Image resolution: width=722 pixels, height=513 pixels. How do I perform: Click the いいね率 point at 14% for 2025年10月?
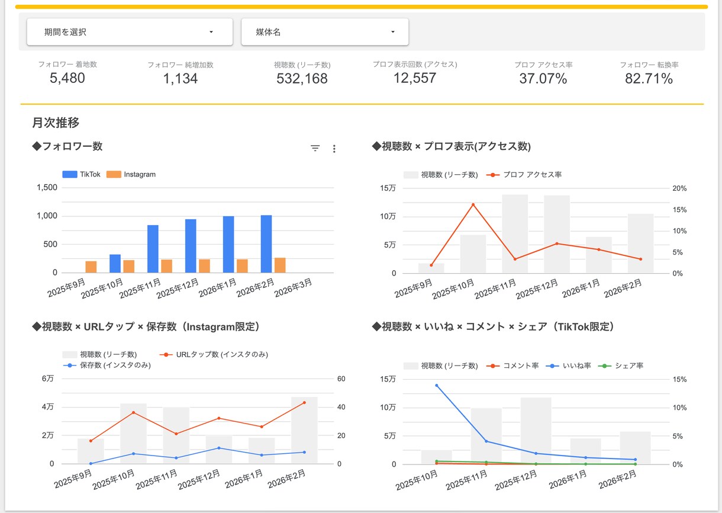437,386
